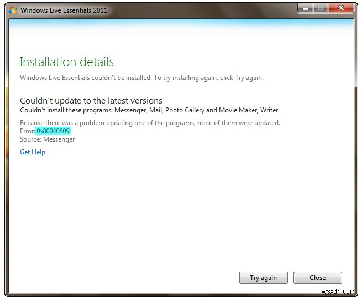Select the highlighted error code 0x80040609
This screenshot has height=297, width=362.
(53, 131)
